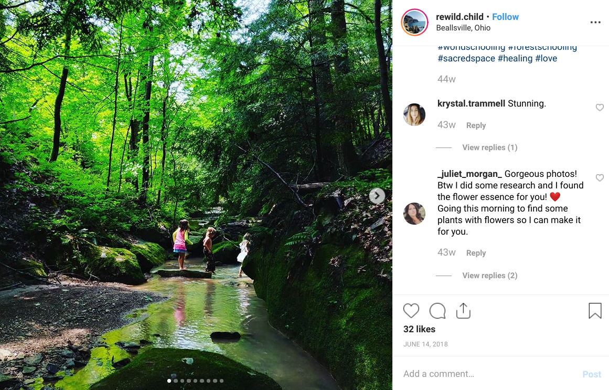Expand View replies (1)
Screen dimensions: 609x390
pos(489,147)
